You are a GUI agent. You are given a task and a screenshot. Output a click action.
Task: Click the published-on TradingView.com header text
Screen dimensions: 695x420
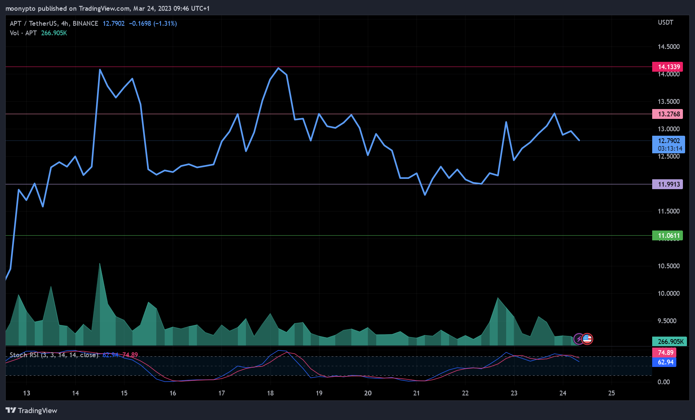108,8
